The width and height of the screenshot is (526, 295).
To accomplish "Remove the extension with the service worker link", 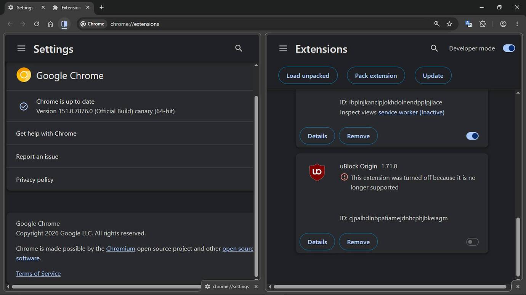I will click(x=358, y=136).
